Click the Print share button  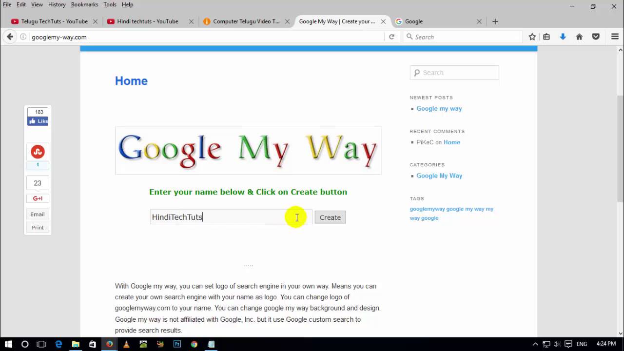[x=38, y=228]
